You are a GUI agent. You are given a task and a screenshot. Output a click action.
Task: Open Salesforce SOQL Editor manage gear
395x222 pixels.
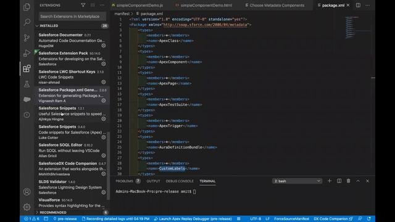click(104, 155)
